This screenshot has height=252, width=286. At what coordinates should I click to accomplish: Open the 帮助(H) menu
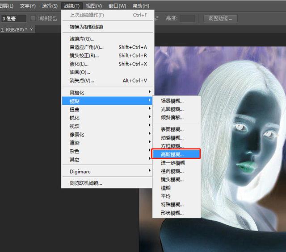pyautogui.click(x=141, y=6)
